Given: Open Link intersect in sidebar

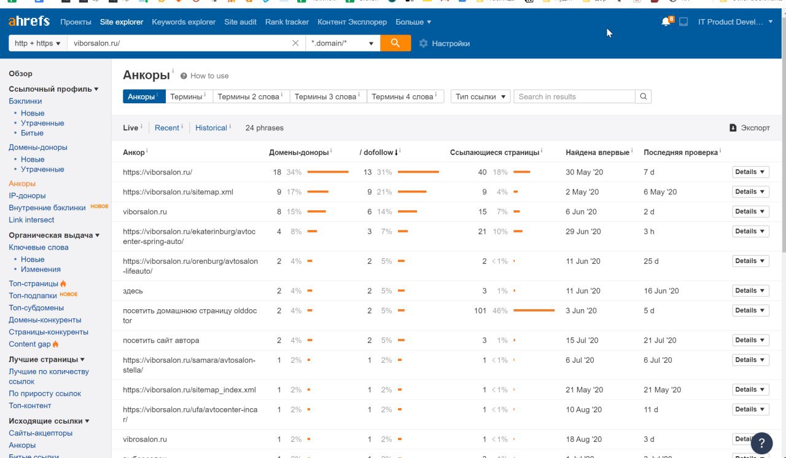Looking at the screenshot, I should click(x=31, y=220).
